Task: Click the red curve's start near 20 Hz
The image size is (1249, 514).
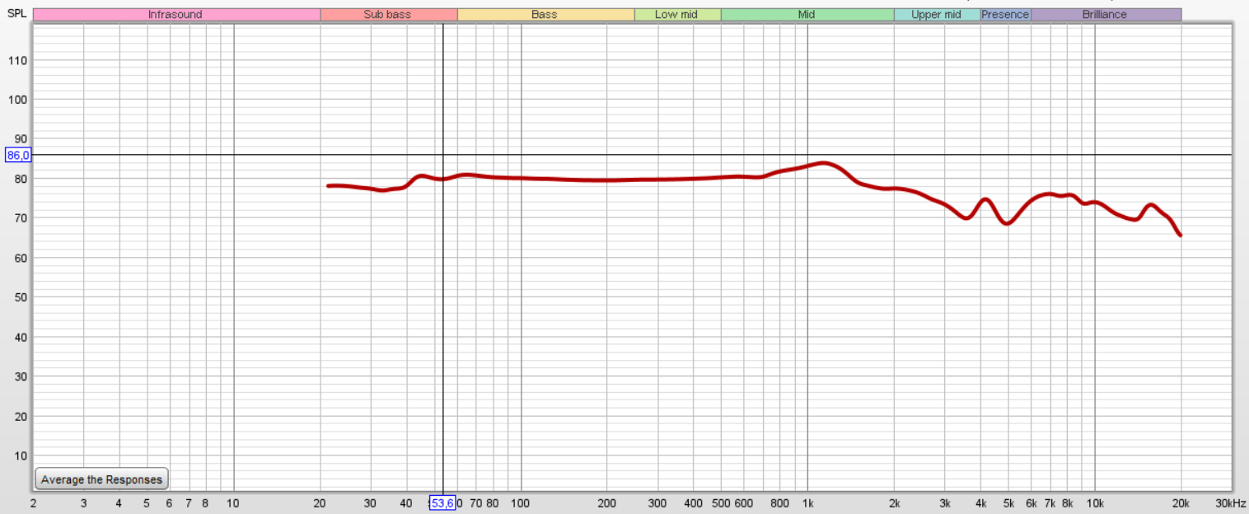Action: (x=329, y=186)
